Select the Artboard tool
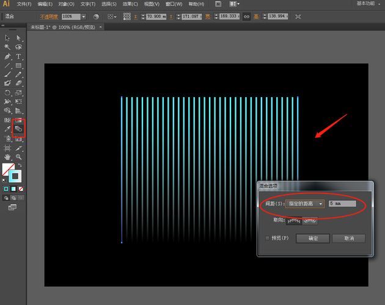385x305 pixels. click(7, 148)
